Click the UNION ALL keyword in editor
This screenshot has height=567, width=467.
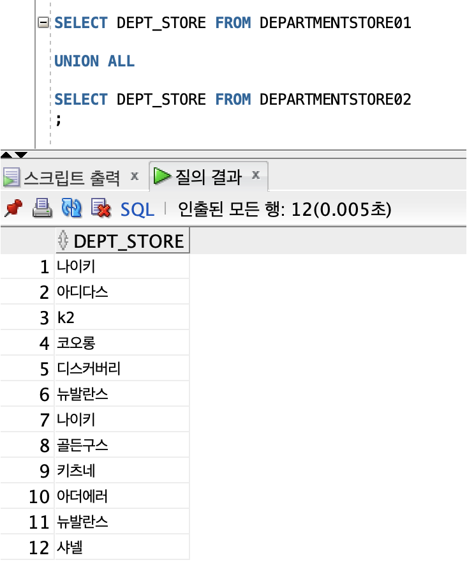[94, 61]
